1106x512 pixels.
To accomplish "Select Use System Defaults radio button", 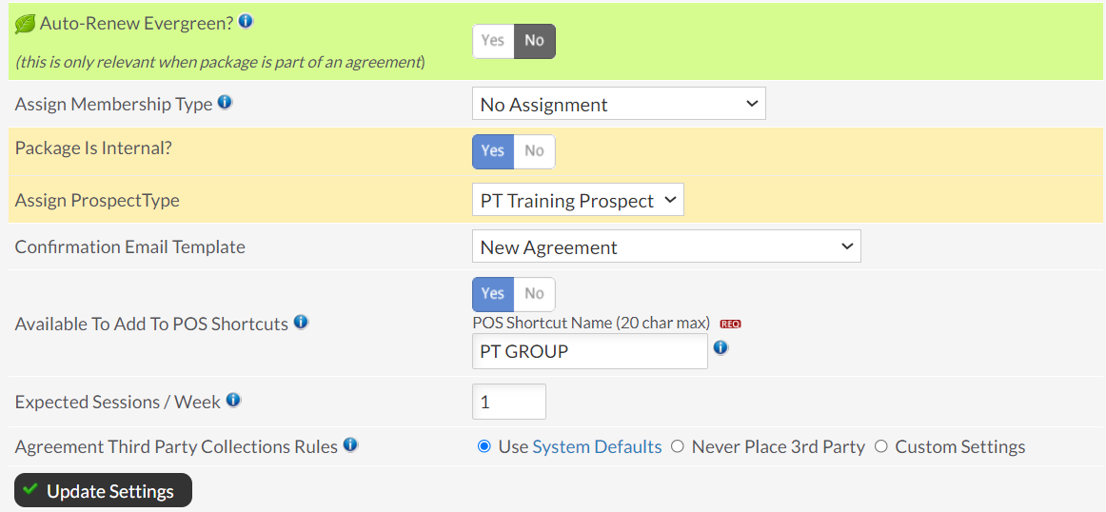I will pyautogui.click(x=484, y=446).
